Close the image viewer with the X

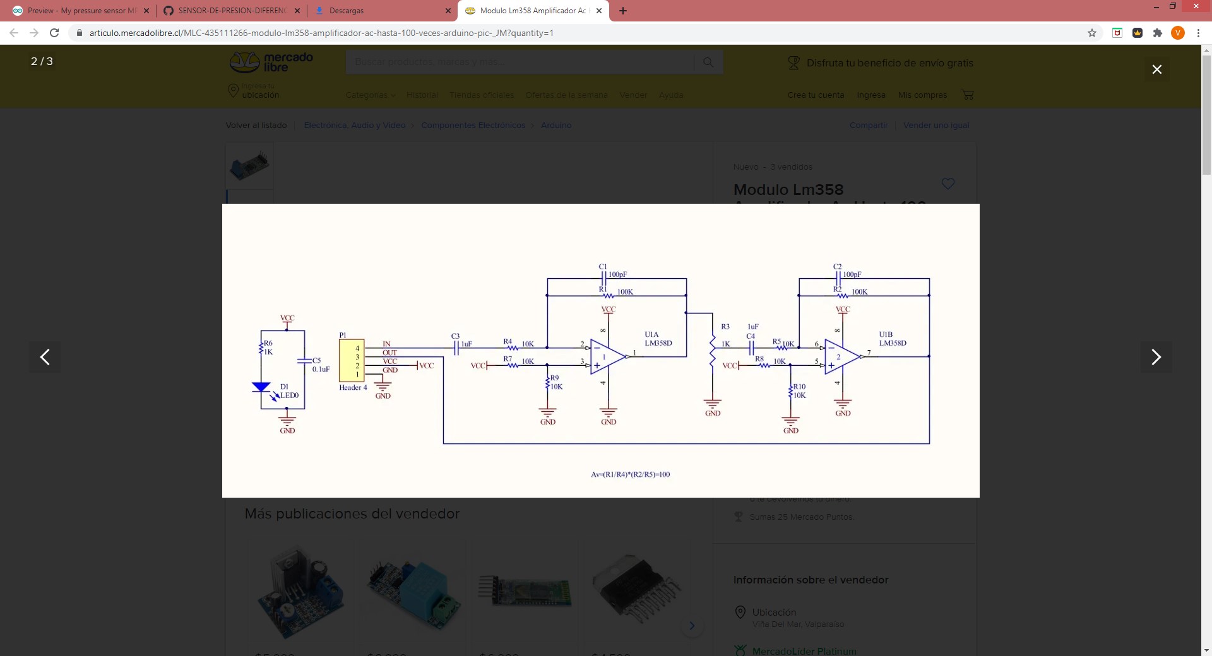(1156, 69)
